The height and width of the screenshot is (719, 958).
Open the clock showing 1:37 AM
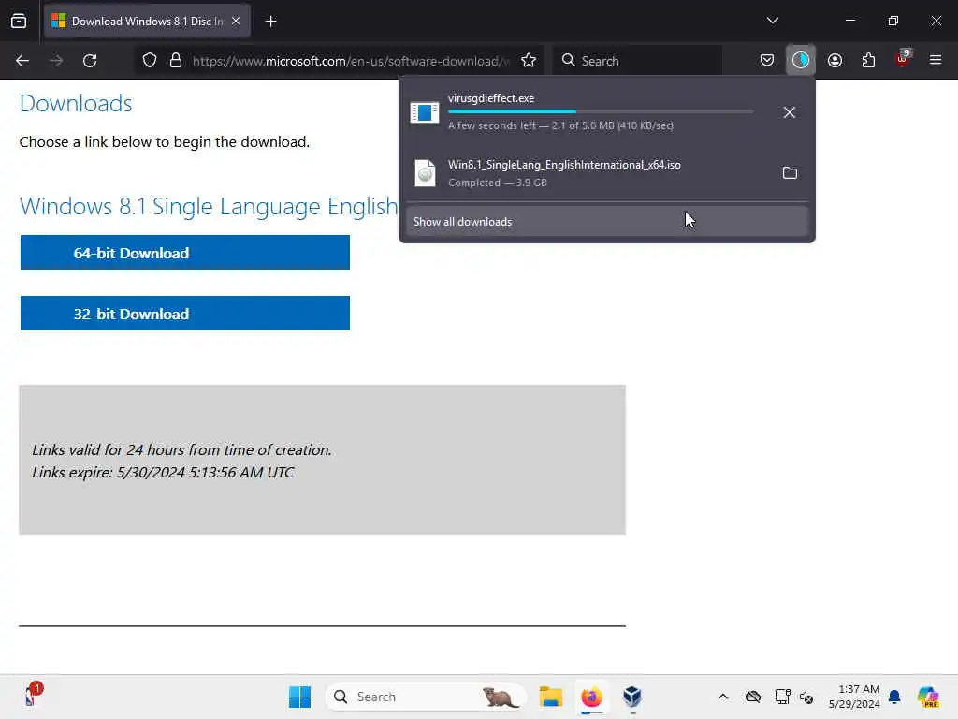[x=854, y=697]
